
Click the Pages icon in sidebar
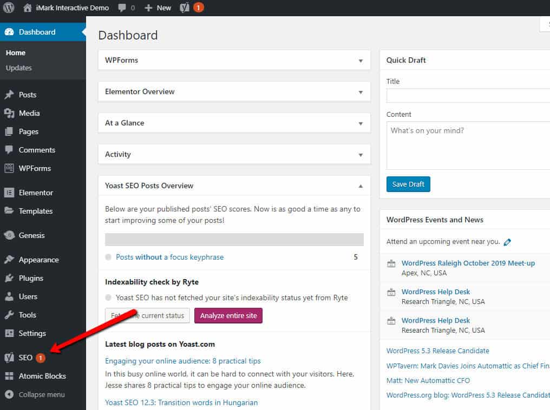[9, 131]
